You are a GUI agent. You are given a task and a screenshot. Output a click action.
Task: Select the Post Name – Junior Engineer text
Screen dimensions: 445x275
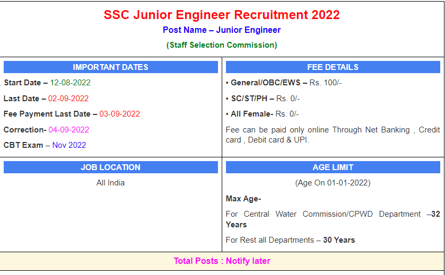(222, 30)
